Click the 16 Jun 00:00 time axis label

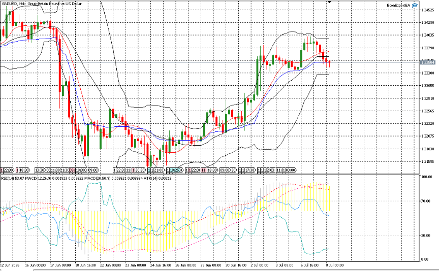click(35, 265)
